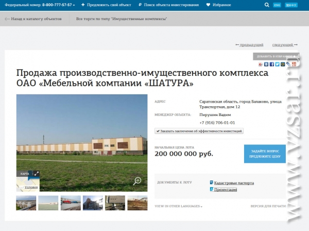This screenshot has width=309, height=231.
Task: Open Избранное favorites in top bar
Action: [221, 5]
